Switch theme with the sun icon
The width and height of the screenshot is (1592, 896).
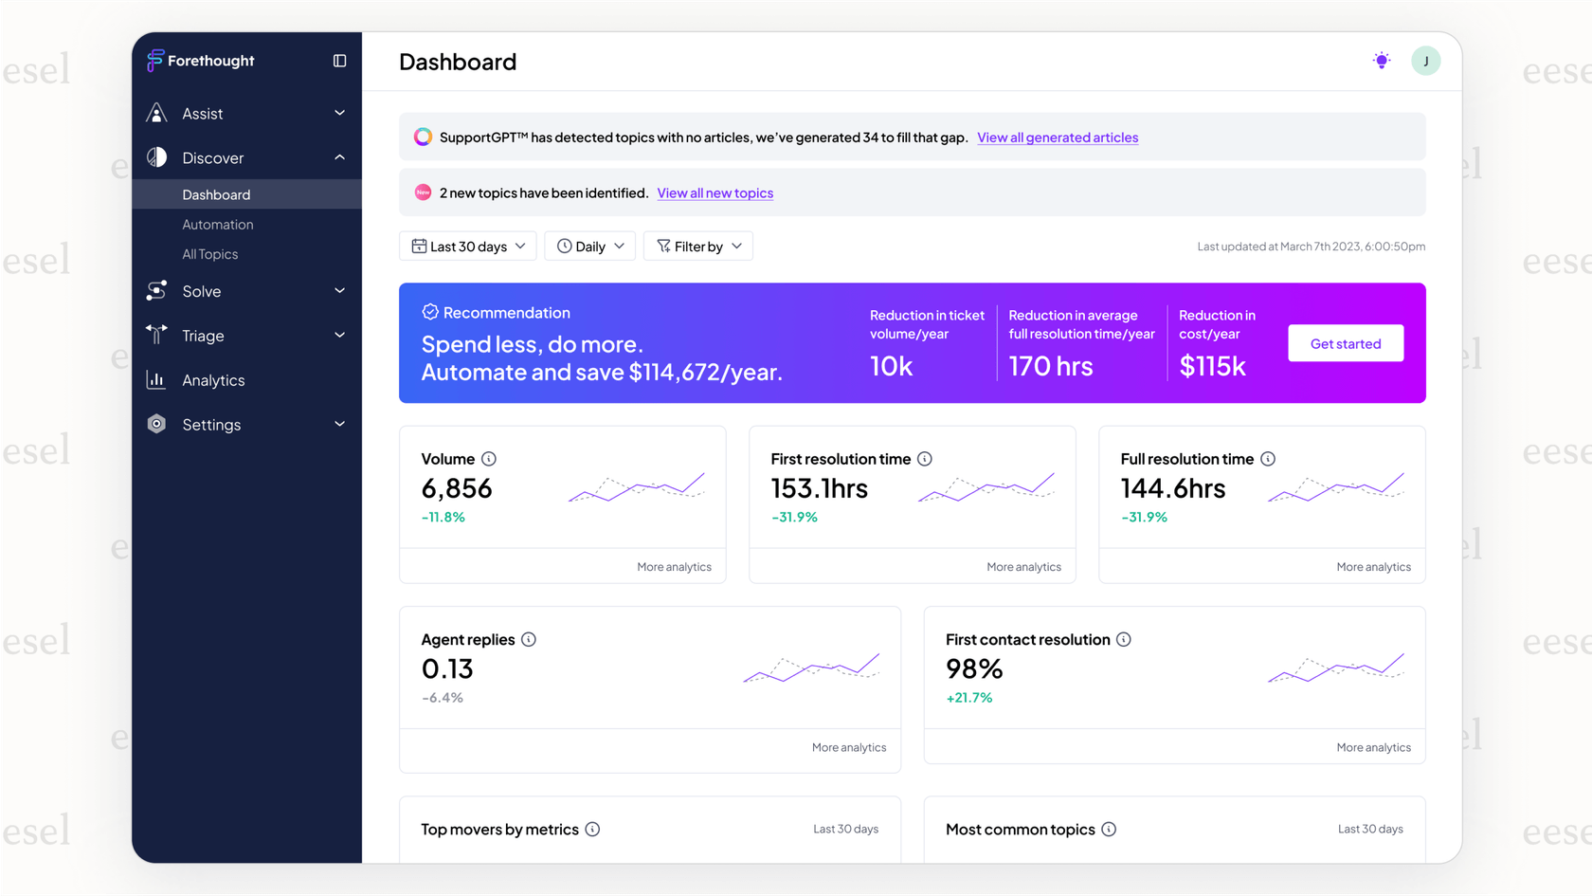point(1382,61)
